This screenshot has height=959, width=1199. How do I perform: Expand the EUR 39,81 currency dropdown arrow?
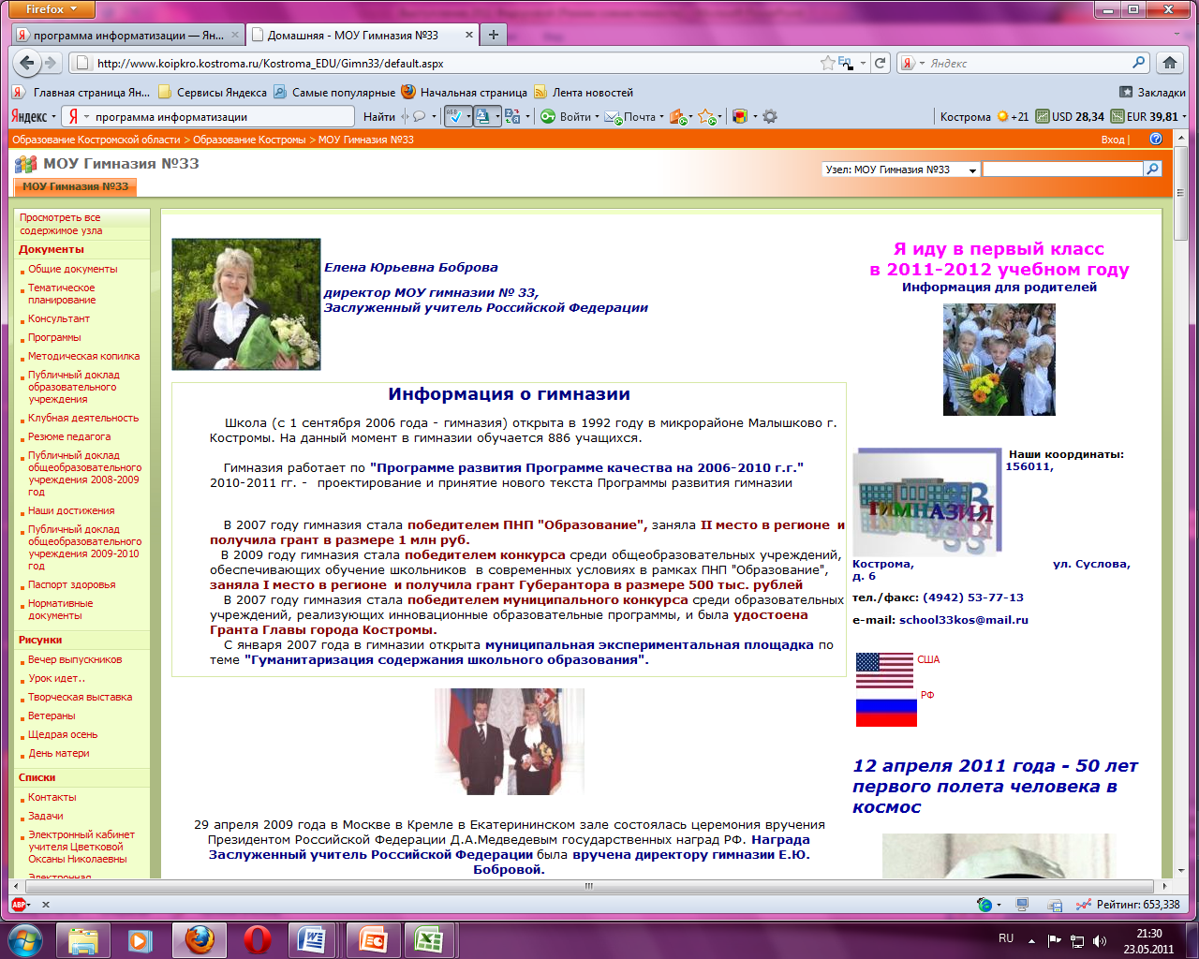pyautogui.click(x=1184, y=117)
